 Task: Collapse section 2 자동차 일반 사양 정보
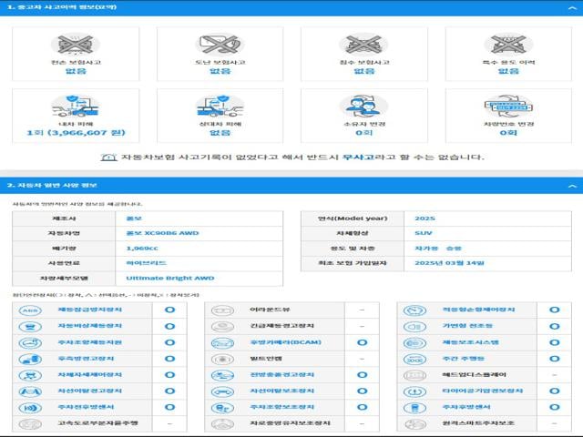(x=571, y=185)
